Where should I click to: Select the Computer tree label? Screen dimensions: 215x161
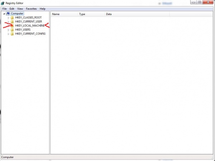(17, 14)
